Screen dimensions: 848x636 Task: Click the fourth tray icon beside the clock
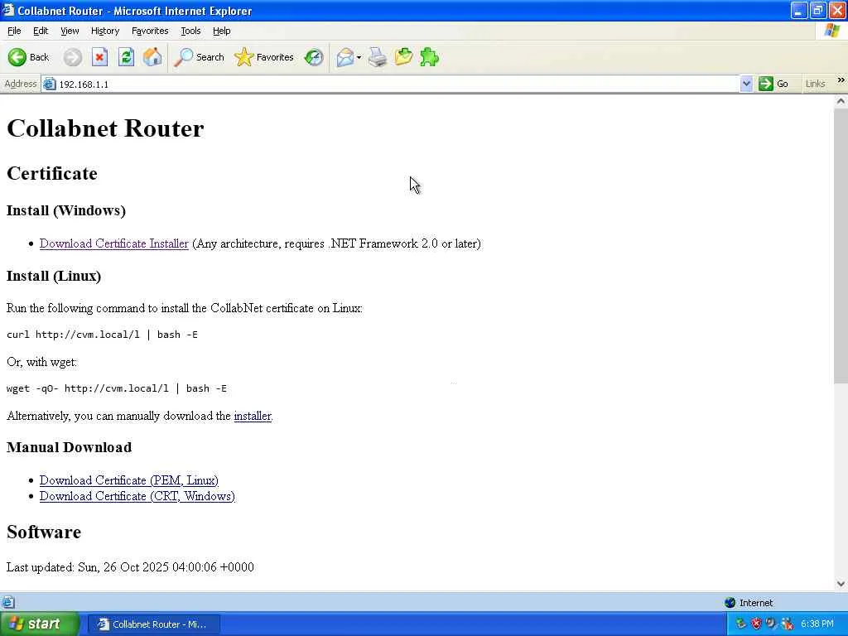[x=787, y=624]
